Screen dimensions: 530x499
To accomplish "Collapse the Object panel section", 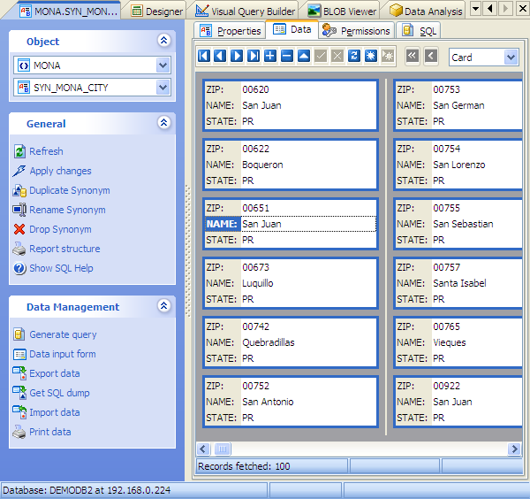I will pos(163,41).
